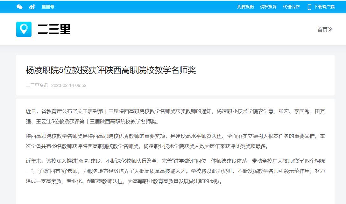Select 侵权投诉 from the top bar

click(268, 7)
